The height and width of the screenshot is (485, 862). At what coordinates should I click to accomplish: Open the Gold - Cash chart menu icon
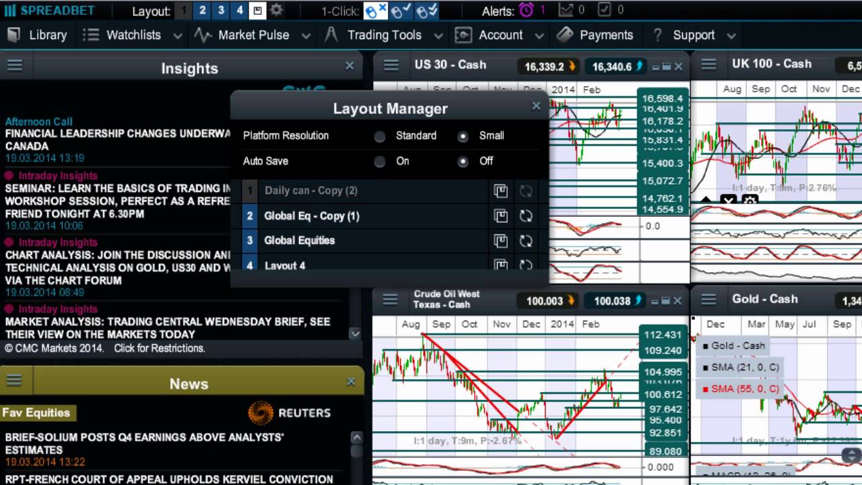point(708,299)
